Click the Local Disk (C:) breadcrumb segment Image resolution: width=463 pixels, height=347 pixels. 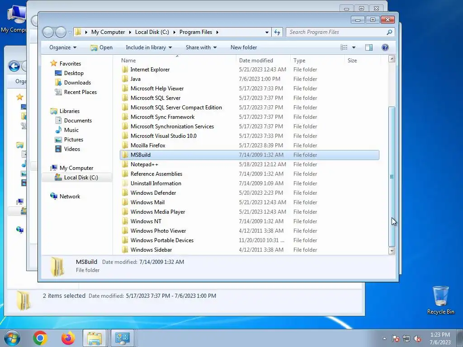(152, 32)
